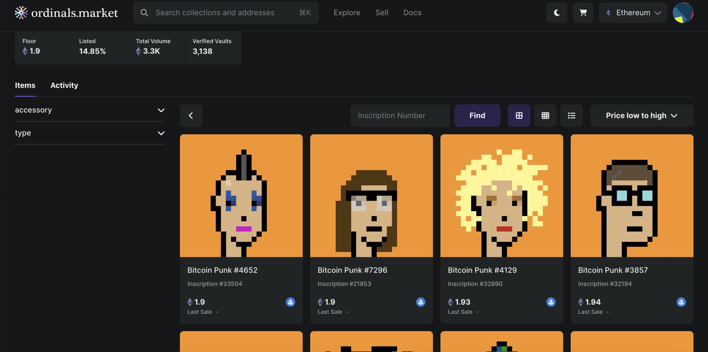
Task: Go to Explore page
Action: coord(347,13)
